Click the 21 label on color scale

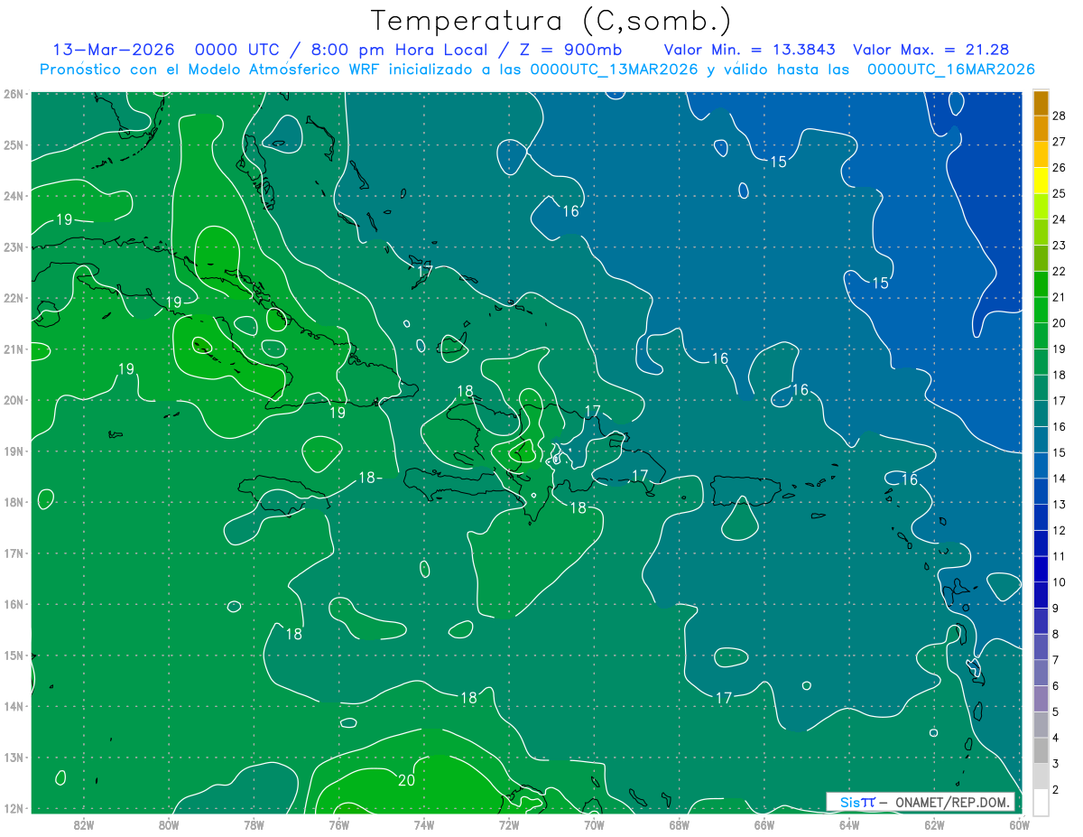(1060, 297)
